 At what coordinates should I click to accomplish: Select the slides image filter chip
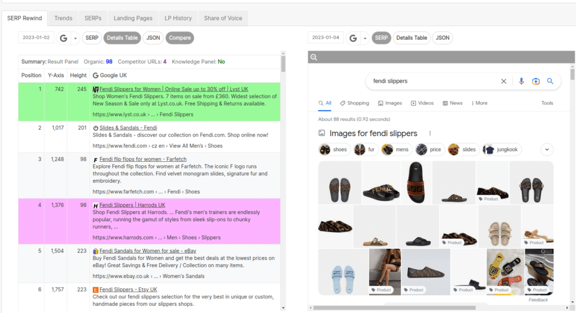pos(463,149)
